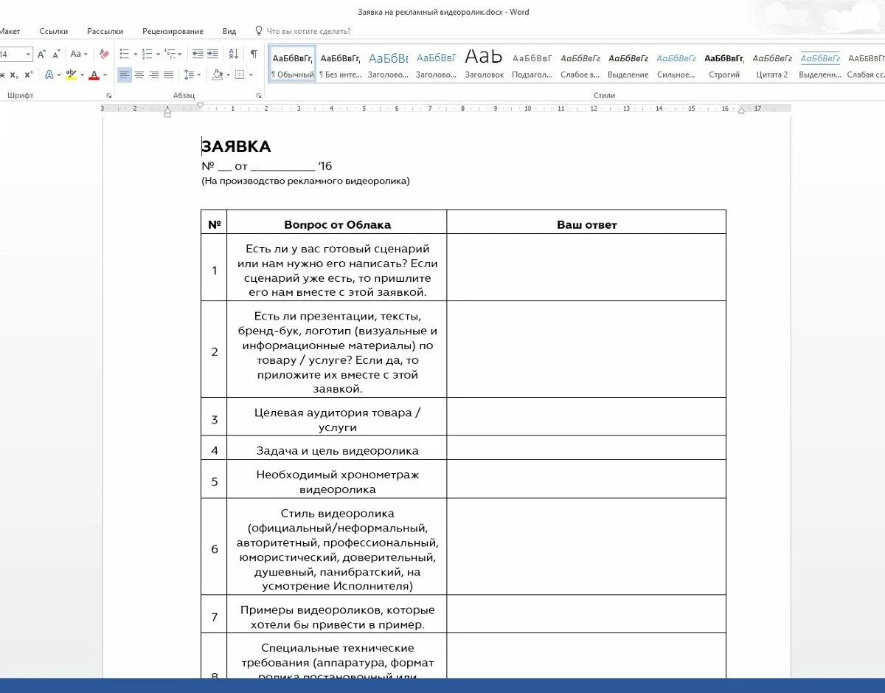Image resolution: width=885 pixels, height=693 pixels.
Task: Apply the Цитата 2 style
Action: pos(772,64)
